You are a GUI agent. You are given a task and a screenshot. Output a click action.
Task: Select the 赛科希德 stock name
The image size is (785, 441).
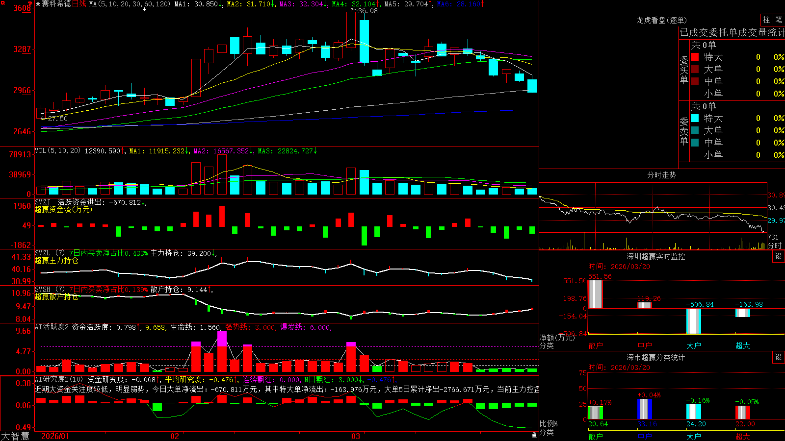(56, 4)
